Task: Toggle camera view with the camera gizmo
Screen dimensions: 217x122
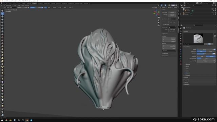Action: (159, 23)
